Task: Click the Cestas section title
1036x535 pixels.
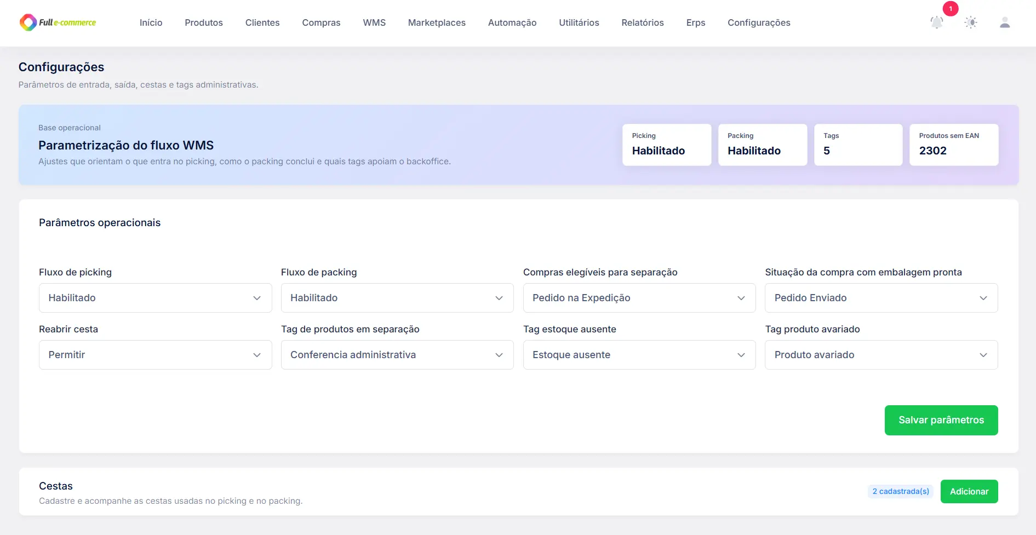Action: (x=56, y=486)
